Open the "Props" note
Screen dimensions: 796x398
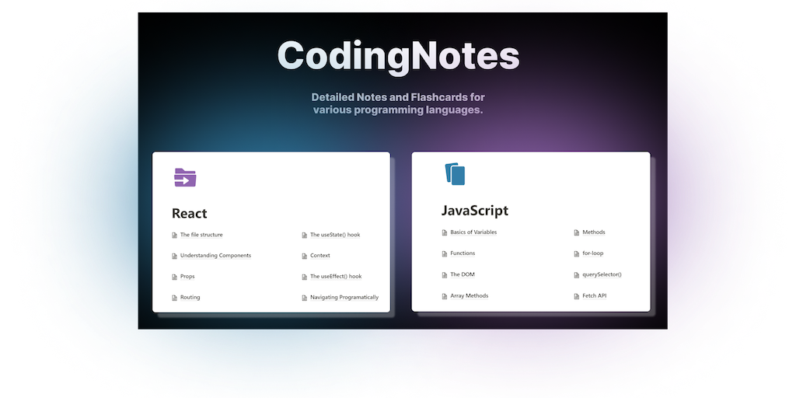tap(187, 276)
